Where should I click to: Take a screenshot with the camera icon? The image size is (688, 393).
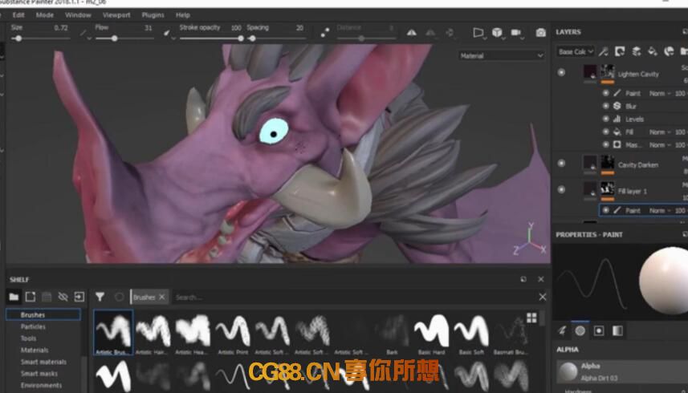tap(540, 32)
